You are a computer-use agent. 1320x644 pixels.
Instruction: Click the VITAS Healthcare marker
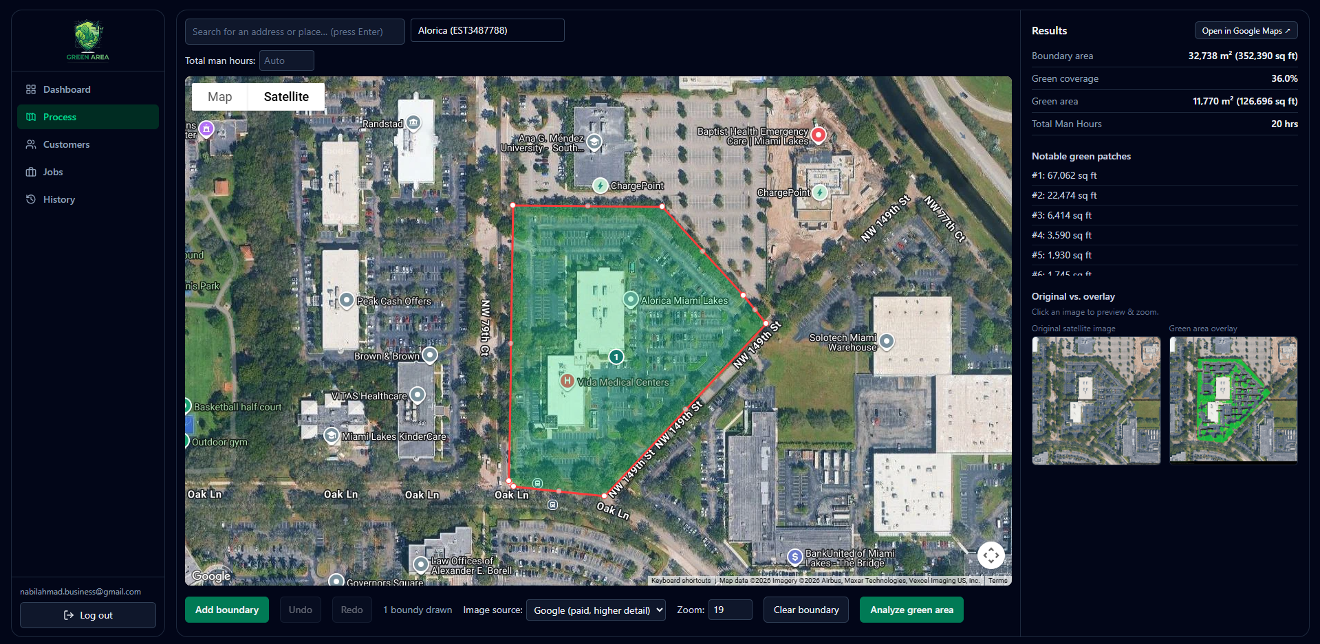click(418, 395)
